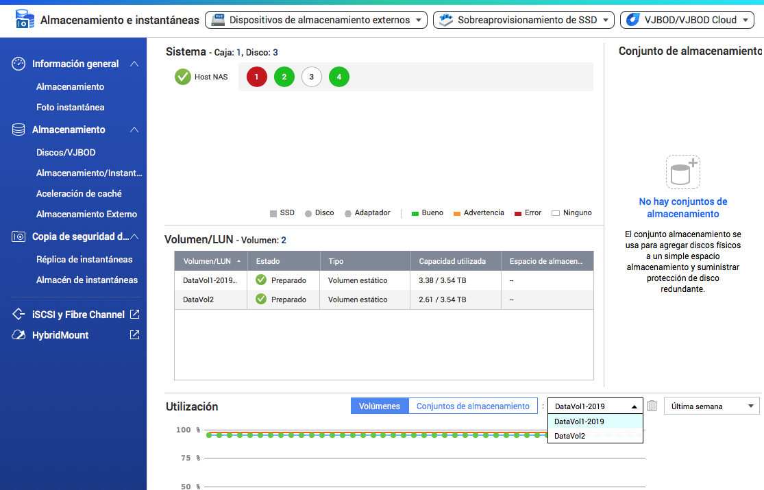764x490 pixels.
Task: Click the Host NAS status checkmark
Action: tap(183, 77)
